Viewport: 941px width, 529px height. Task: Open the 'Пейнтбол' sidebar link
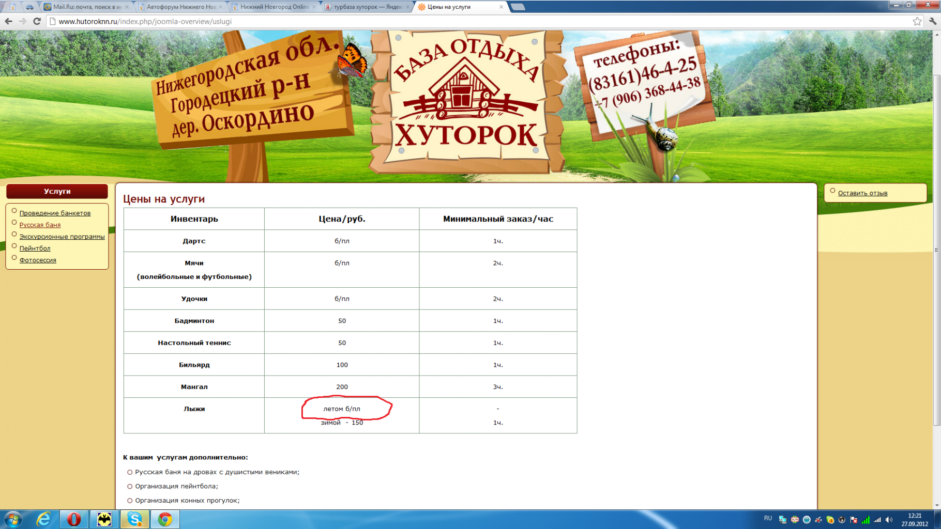click(35, 248)
